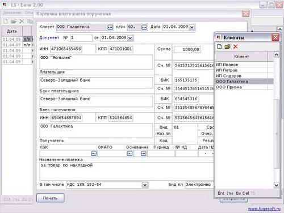Click Сч. № field starting 5315645645615
The image size is (284, 213).
pos(194,118)
